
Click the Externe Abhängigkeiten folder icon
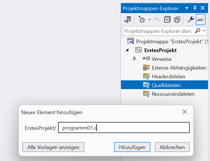click(146, 68)
